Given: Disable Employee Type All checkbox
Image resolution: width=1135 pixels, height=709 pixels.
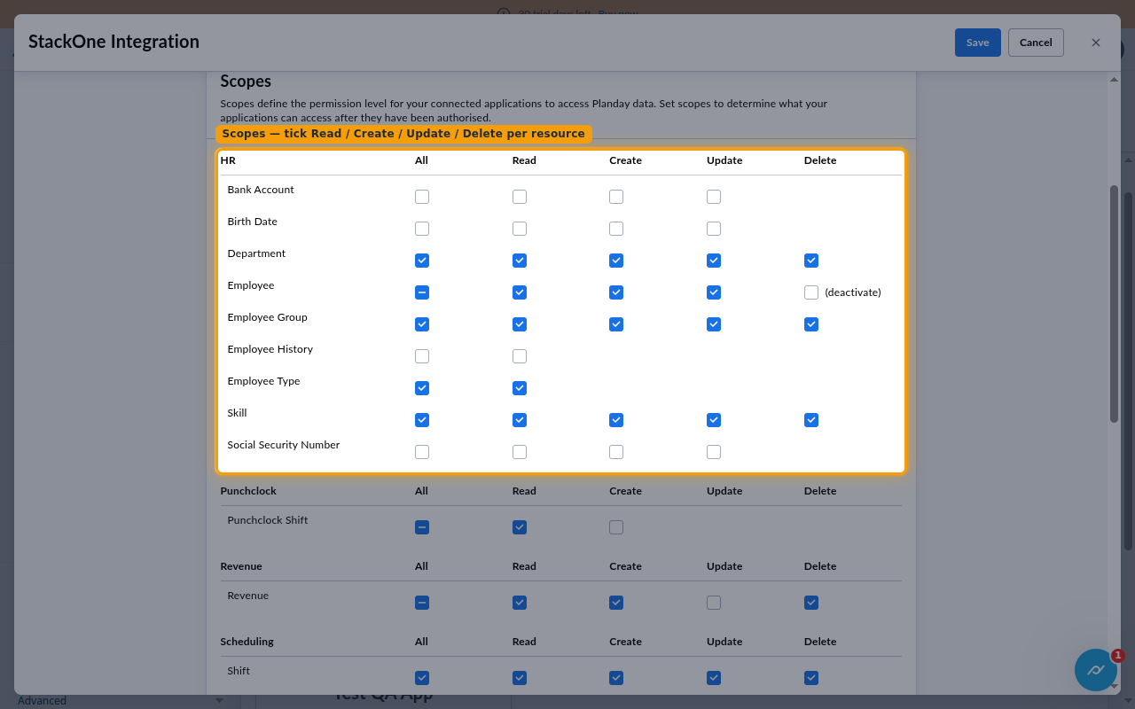Looking at the screenshot, I should coord(422,388).
